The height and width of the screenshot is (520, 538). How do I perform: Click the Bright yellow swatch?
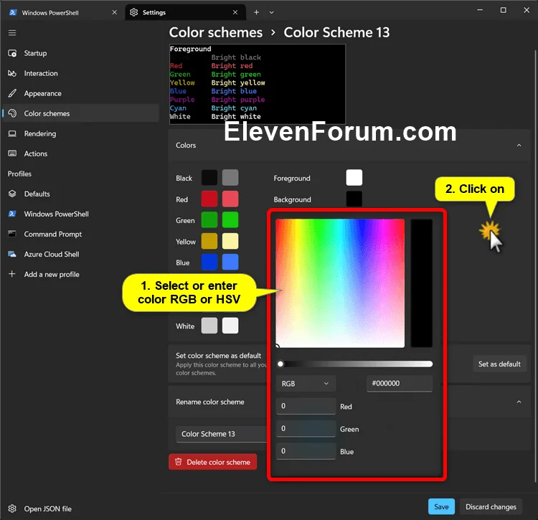(x=230, y=241)
